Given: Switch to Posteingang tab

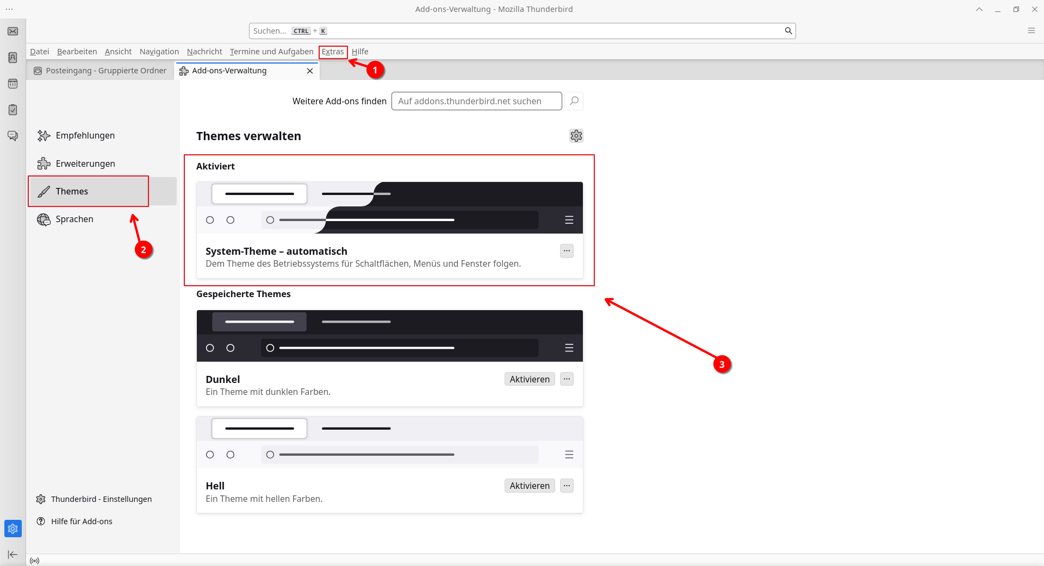Looking at the screenshot, I should (101, 71).
